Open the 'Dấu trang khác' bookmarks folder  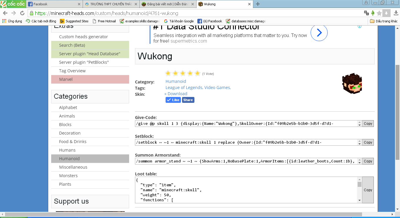pos(384,21)
